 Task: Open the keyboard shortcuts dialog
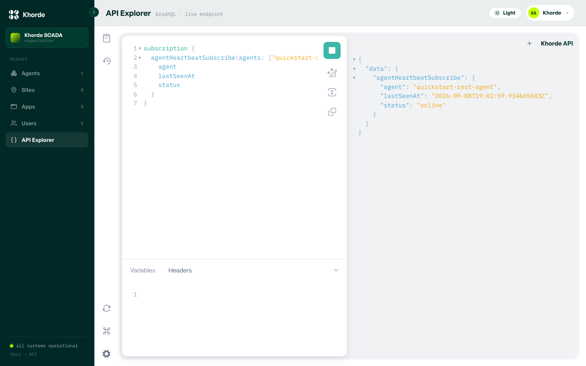[107, 331]
